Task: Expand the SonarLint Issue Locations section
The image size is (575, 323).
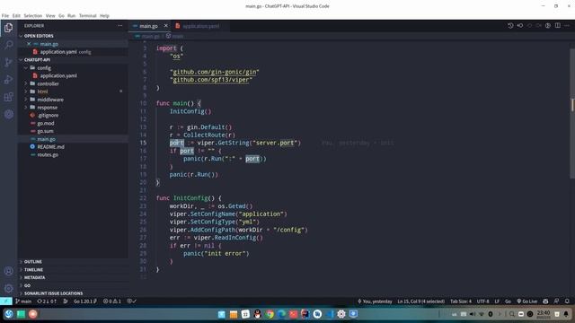Action: pyautogui.click(x=73, y=293)
